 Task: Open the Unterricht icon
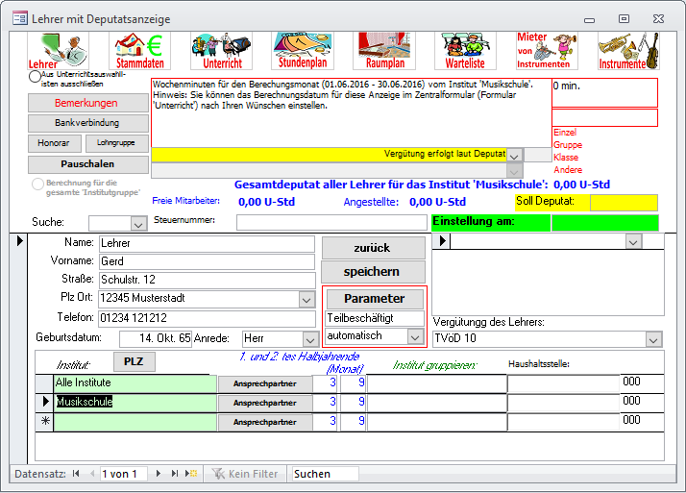coord(222,50)
